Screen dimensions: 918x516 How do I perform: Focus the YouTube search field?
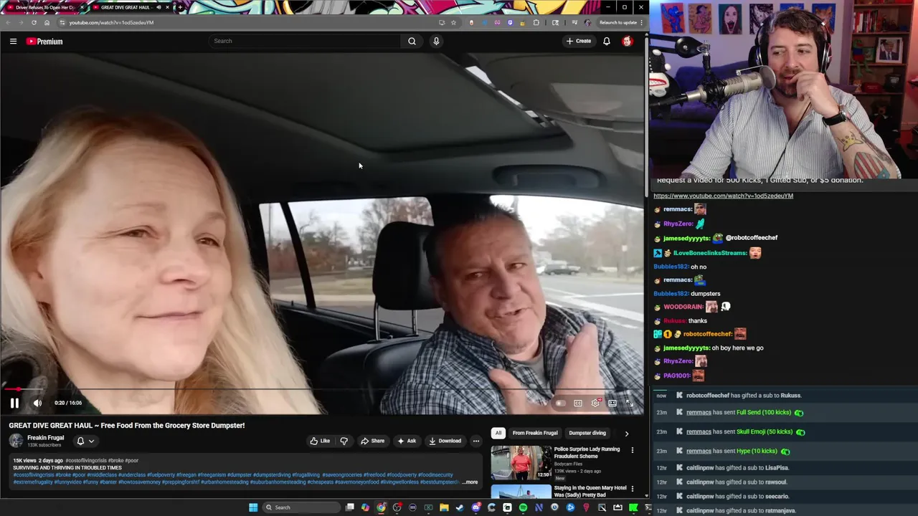click(305, 41)
